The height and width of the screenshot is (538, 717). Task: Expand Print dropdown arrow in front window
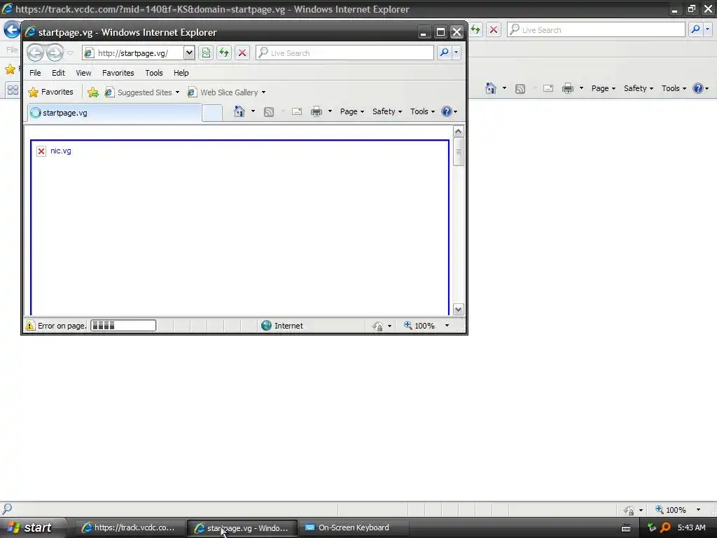[x=330, y=111]
